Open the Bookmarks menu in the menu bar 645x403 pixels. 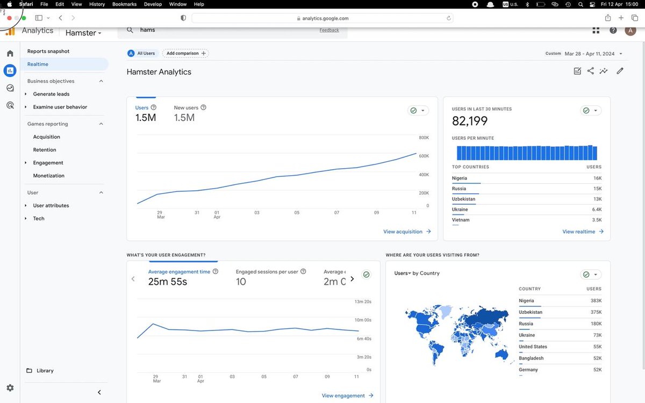coord(125,4)
